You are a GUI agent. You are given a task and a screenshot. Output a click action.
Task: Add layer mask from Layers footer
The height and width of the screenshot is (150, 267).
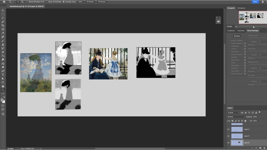(260, 148)
